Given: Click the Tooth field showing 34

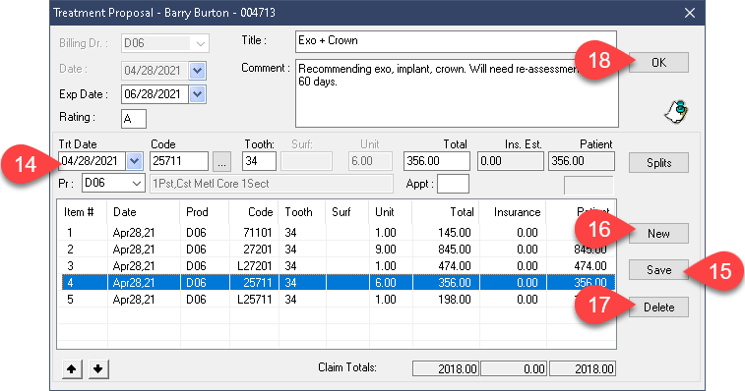Looking at the screenshot, I should pyautogui.click(x=259, y=161).
